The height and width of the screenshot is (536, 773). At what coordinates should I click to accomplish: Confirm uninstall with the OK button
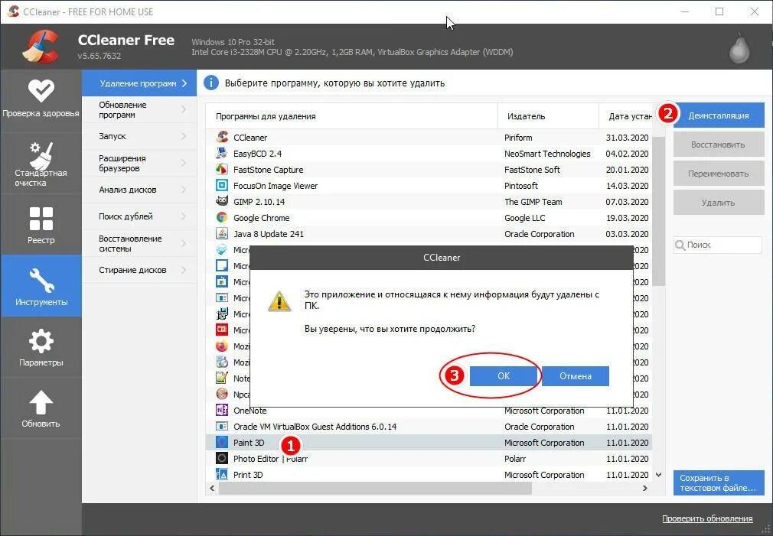coord(504,376)
